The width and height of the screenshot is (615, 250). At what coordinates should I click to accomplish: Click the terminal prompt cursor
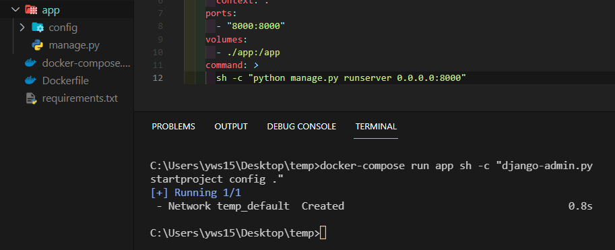click(x=323, y=233)
